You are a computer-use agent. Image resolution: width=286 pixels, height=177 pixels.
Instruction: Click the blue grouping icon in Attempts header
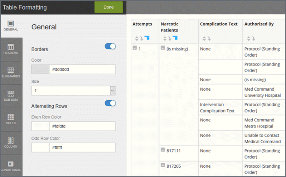tap(147, 38)
